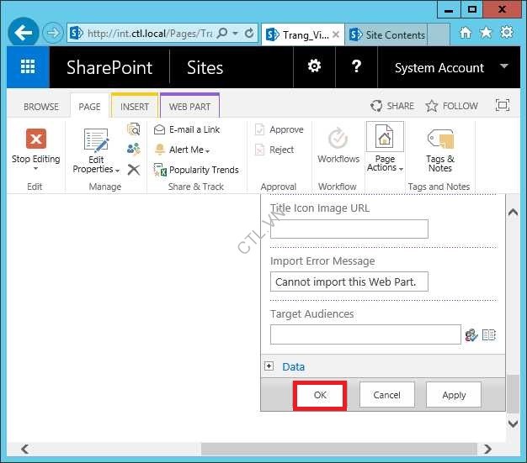Viewport: 527px width, 463px height.
Task: Expand the Data section
Action: (x=269, y=366)
